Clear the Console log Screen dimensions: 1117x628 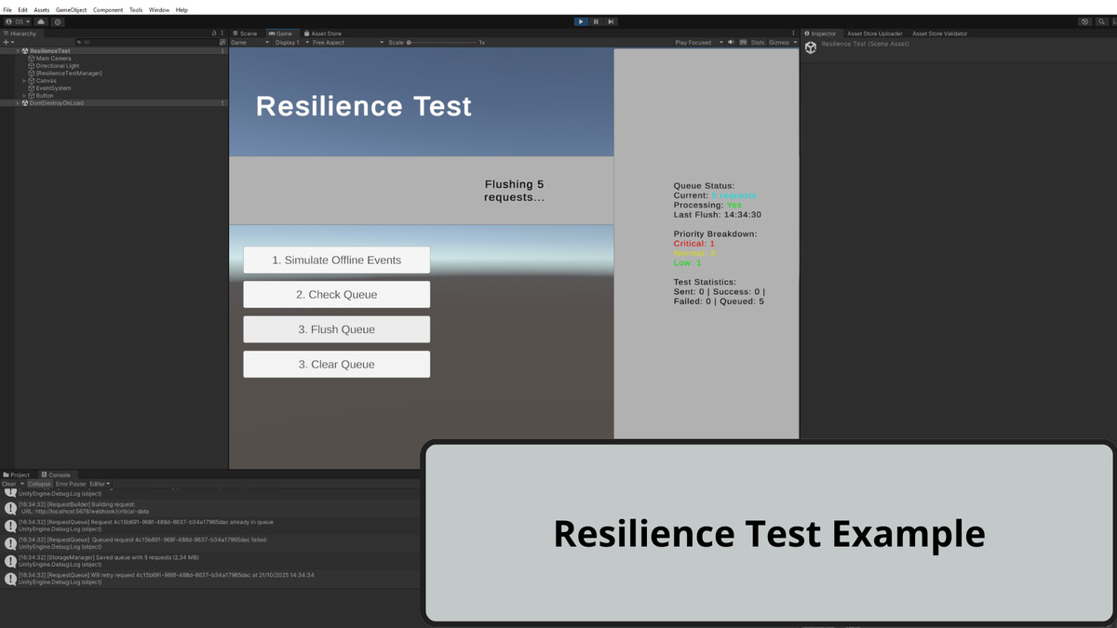9,484
